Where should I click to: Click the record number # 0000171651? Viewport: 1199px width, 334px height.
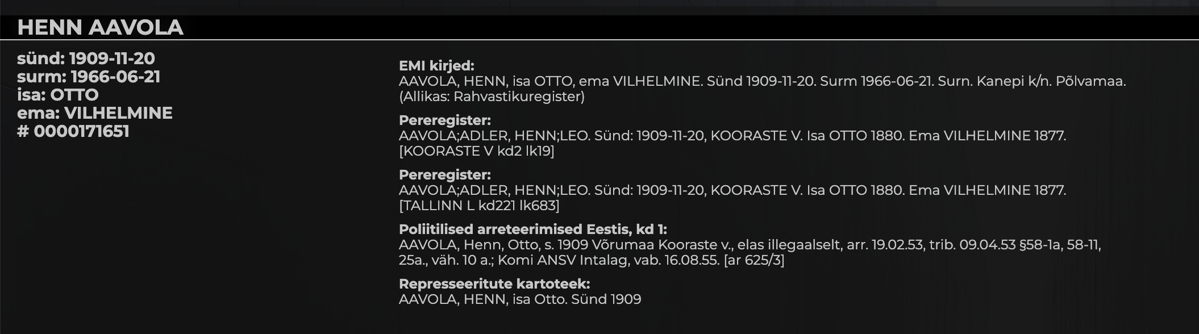(73, 131)
